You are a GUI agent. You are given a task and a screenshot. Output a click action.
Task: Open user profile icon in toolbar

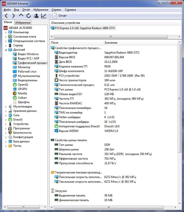click(36, 16)
